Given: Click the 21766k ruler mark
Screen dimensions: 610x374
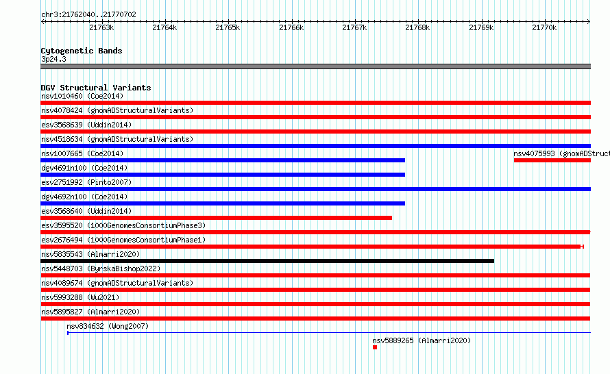Looking at the screenshot, I should point(291,27).
